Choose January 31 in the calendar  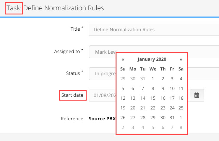[x=172, y=118]
